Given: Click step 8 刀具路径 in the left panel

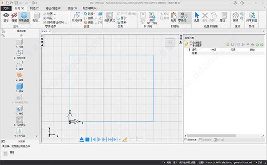Looking at the screenshot, I should pyautogui.click(x=20, y=122).
